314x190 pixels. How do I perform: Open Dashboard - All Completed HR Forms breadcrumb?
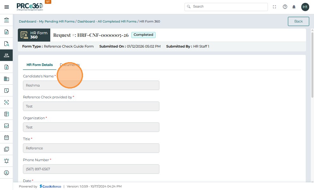point(107,21)
